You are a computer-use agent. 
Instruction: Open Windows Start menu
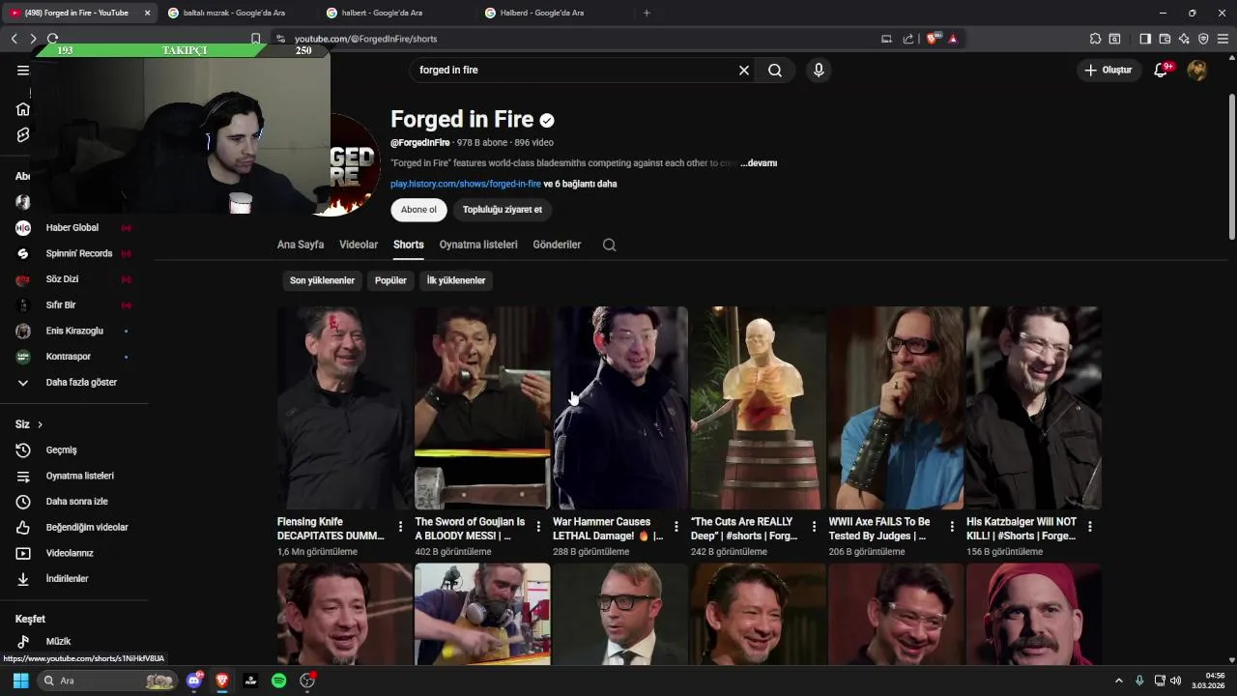point(20,681)
